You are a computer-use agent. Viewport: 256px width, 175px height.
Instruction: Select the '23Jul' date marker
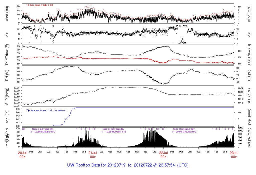tap(234, 153)
